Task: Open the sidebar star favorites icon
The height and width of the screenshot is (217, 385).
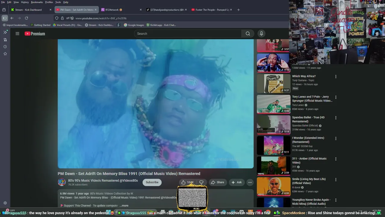Action: coord(5,54)
